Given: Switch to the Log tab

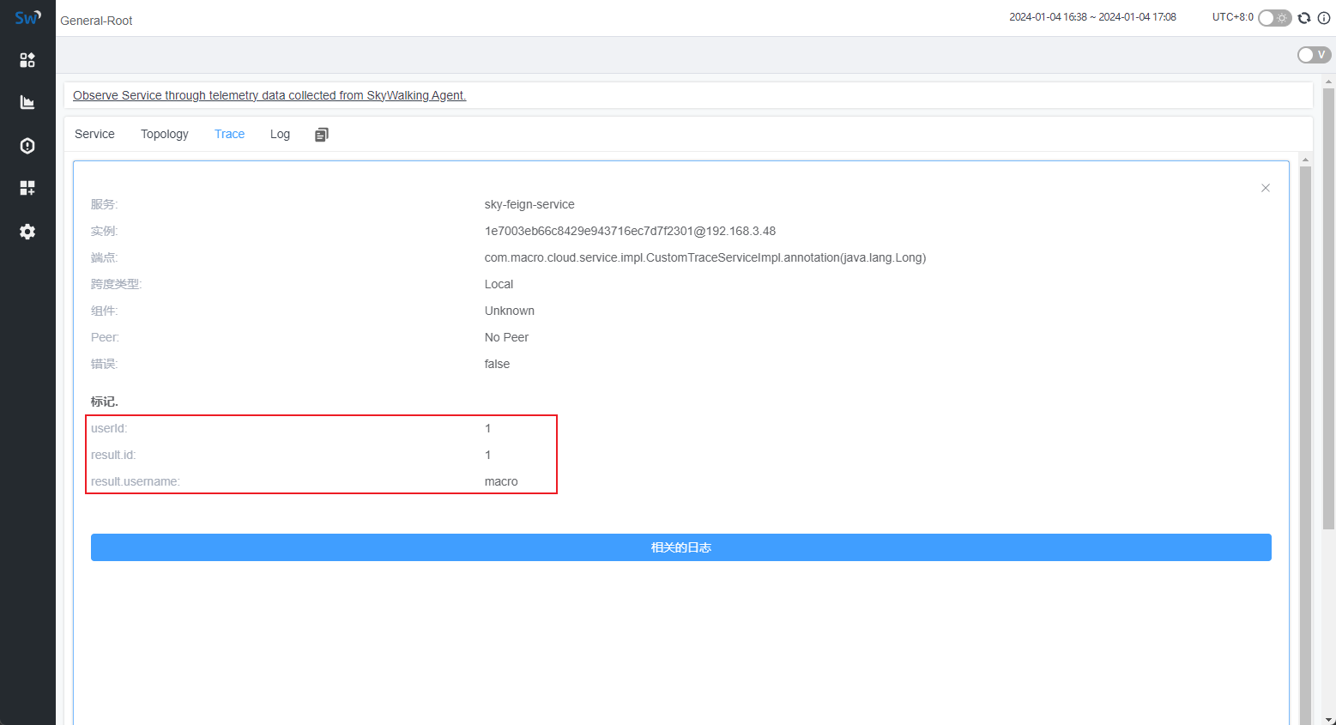Looking at the screenshot, I should click(x=280, y=134).
